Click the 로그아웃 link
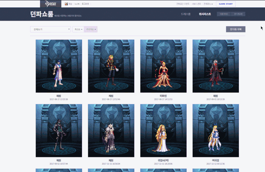 click(86, 4)
